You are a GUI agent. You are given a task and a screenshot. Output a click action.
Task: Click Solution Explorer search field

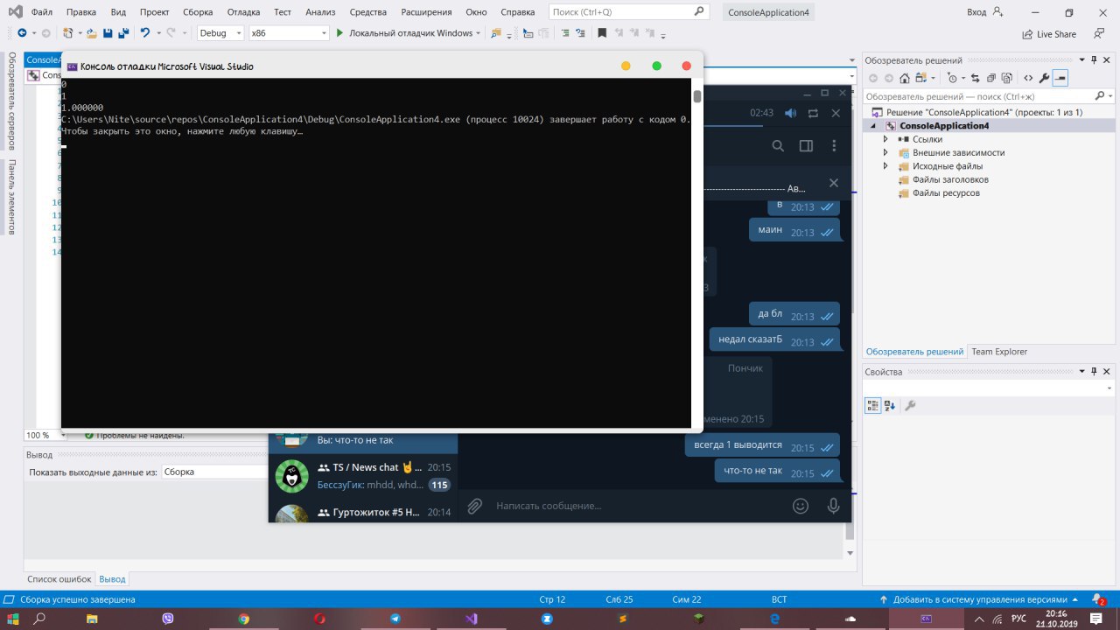[x=989, y=96]
